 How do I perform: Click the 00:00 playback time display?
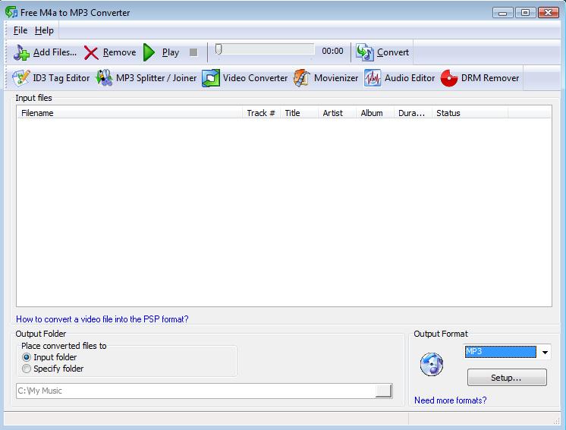pyautogui.click(x=332, y=51)
